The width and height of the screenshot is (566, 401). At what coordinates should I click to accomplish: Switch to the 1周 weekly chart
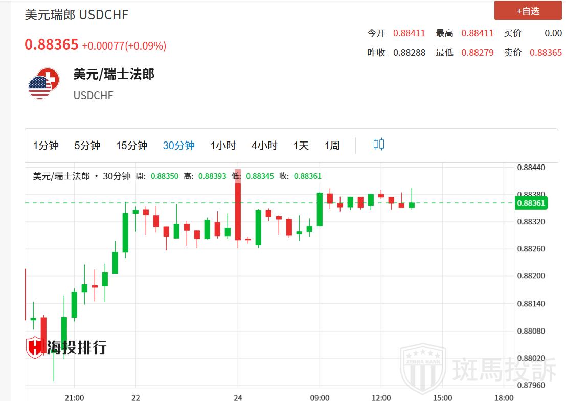(332, 146)
